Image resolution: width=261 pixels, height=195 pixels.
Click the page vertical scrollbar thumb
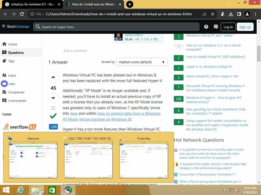point(259,53)
